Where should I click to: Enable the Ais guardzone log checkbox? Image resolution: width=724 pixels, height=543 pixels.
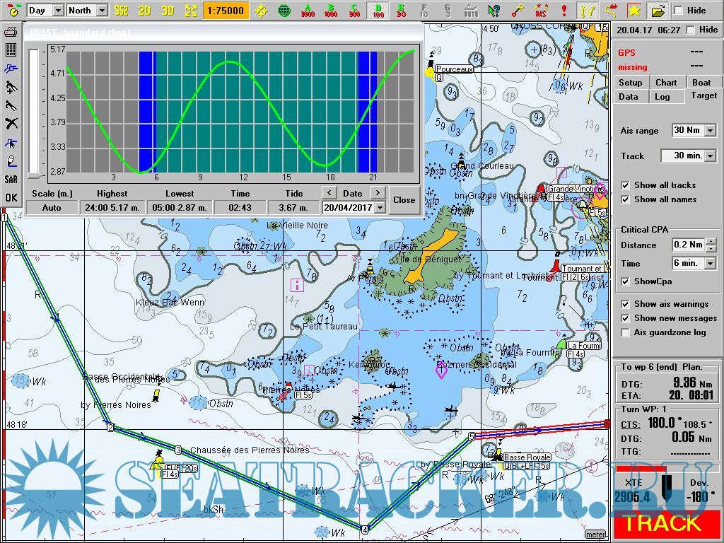pyautogui.click(x=625, y=332)
